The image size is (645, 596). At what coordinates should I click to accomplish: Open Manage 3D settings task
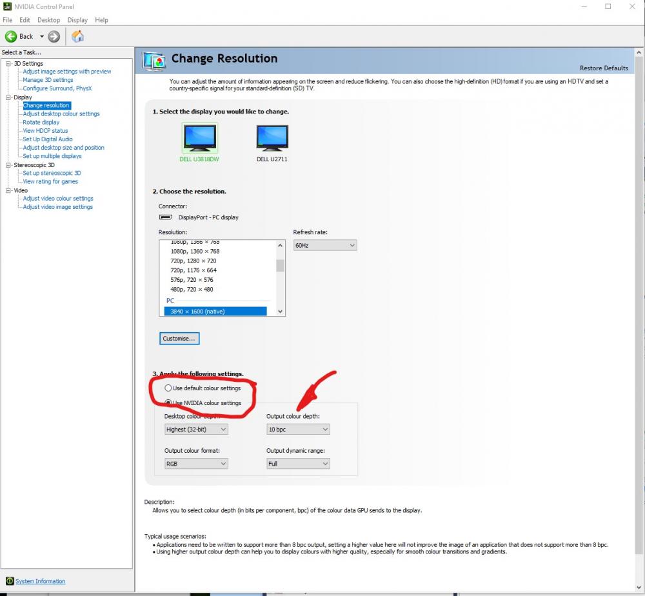pyautogui.click(x=48, y=80)
